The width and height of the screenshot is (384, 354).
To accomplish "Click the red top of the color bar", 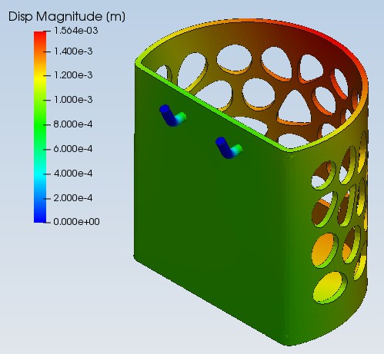I will point(40,37).
